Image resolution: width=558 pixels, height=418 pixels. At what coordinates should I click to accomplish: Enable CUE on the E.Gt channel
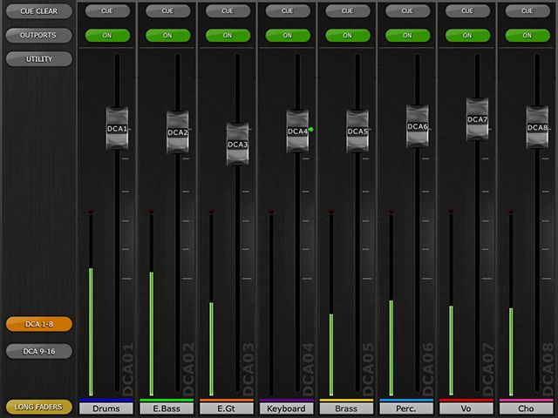click(227, 11)
